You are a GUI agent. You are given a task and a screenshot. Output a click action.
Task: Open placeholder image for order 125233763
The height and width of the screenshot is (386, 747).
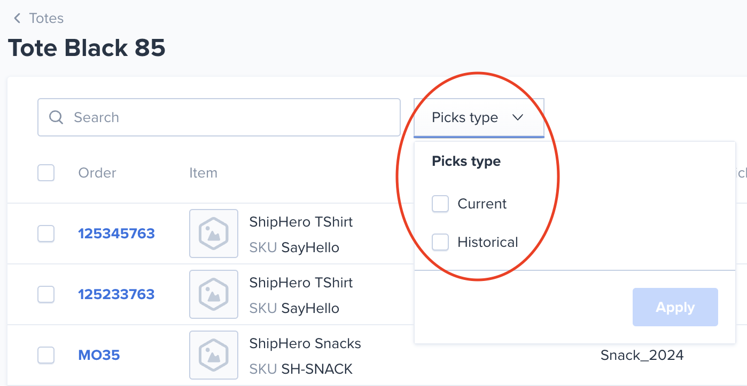pos(214,294)
